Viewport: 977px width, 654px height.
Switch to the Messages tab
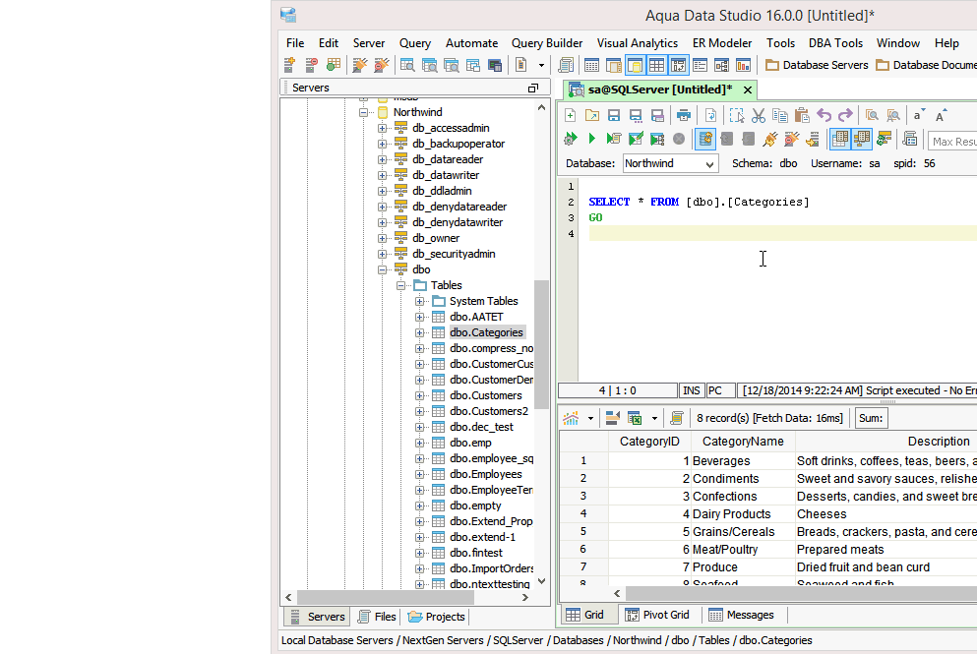[x=742, y=615]
